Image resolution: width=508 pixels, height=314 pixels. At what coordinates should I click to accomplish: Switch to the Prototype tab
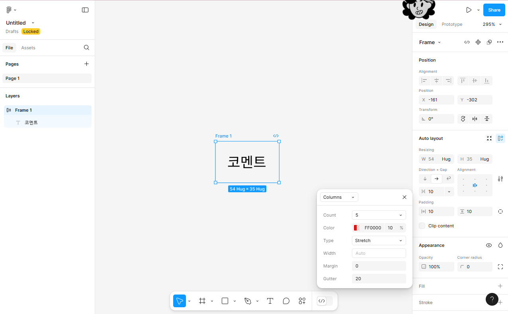[452, 24]
